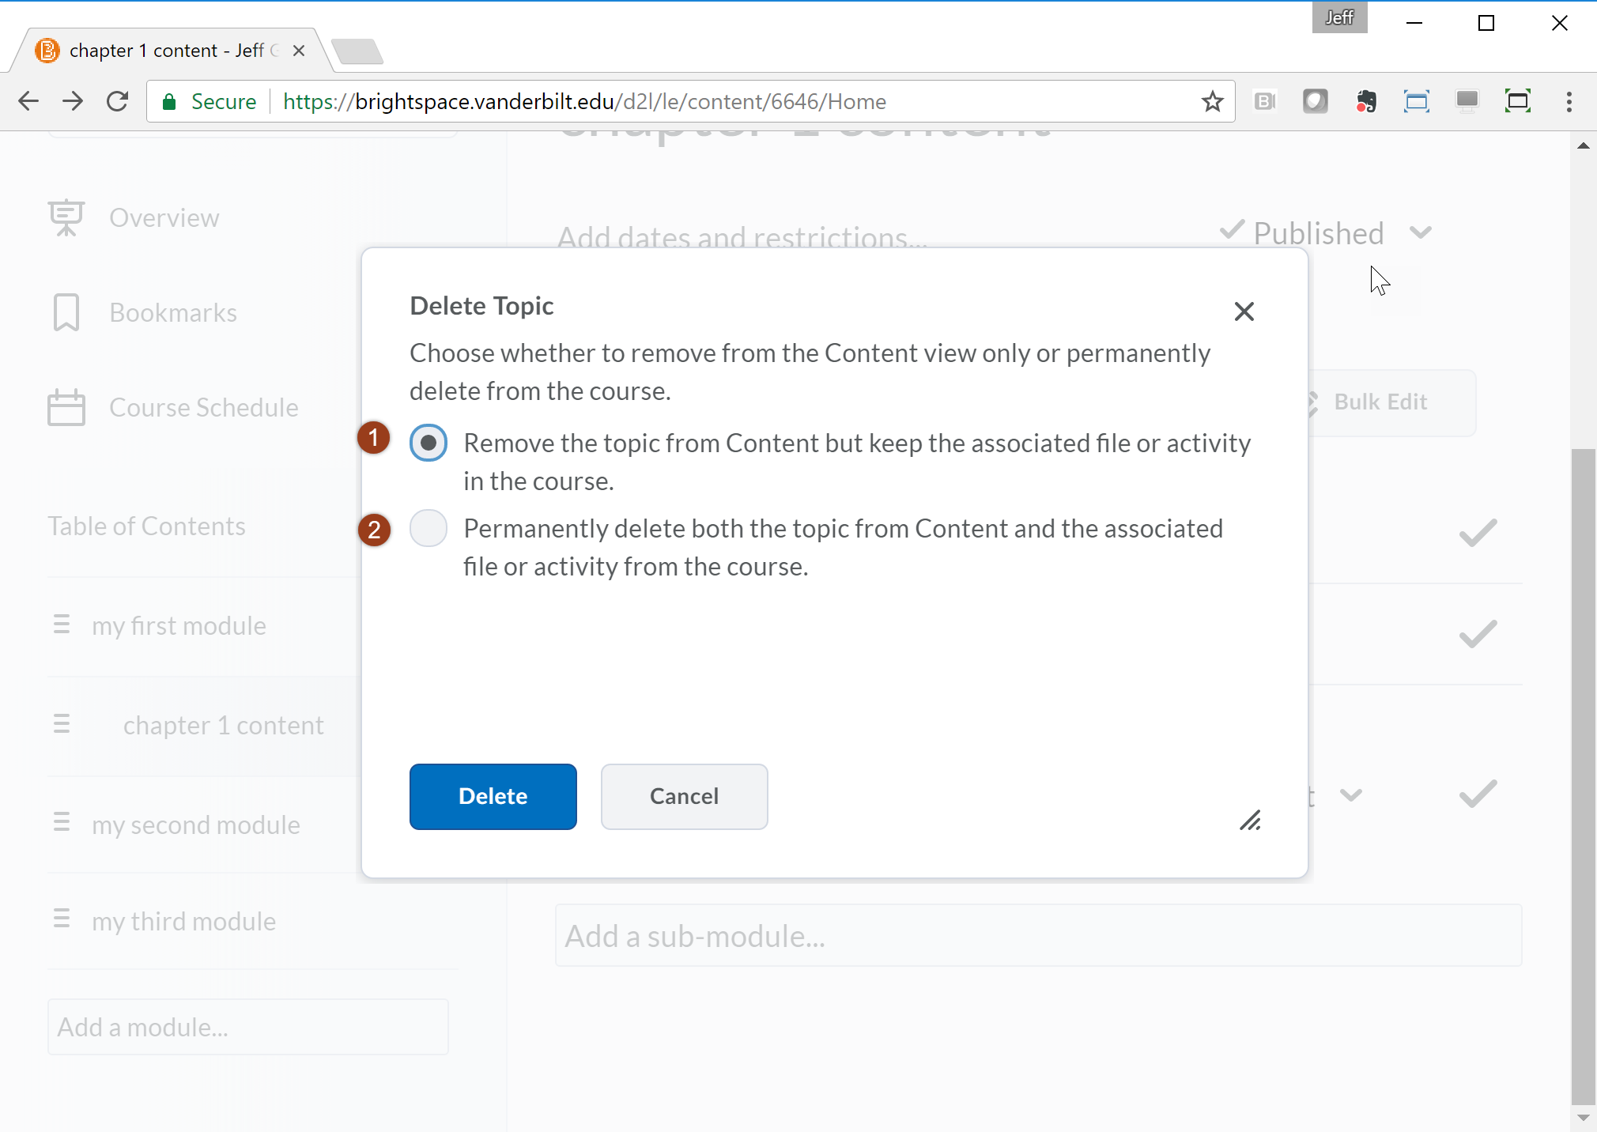The height and width of the screenshot is (1132, 1597).
Task: Select my first module in the tree
Action: [x=179, y=626]
